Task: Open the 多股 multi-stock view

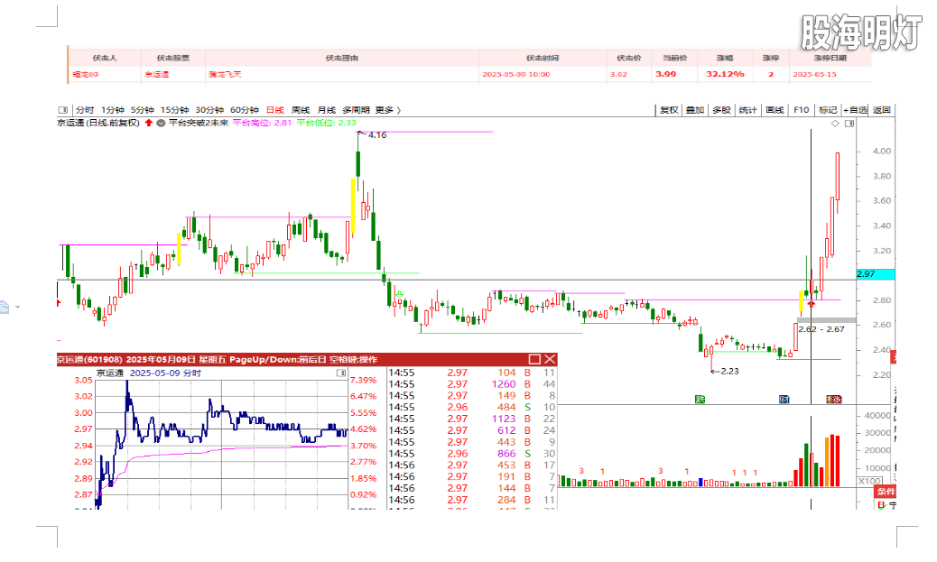Action: (x=722, y=110)
